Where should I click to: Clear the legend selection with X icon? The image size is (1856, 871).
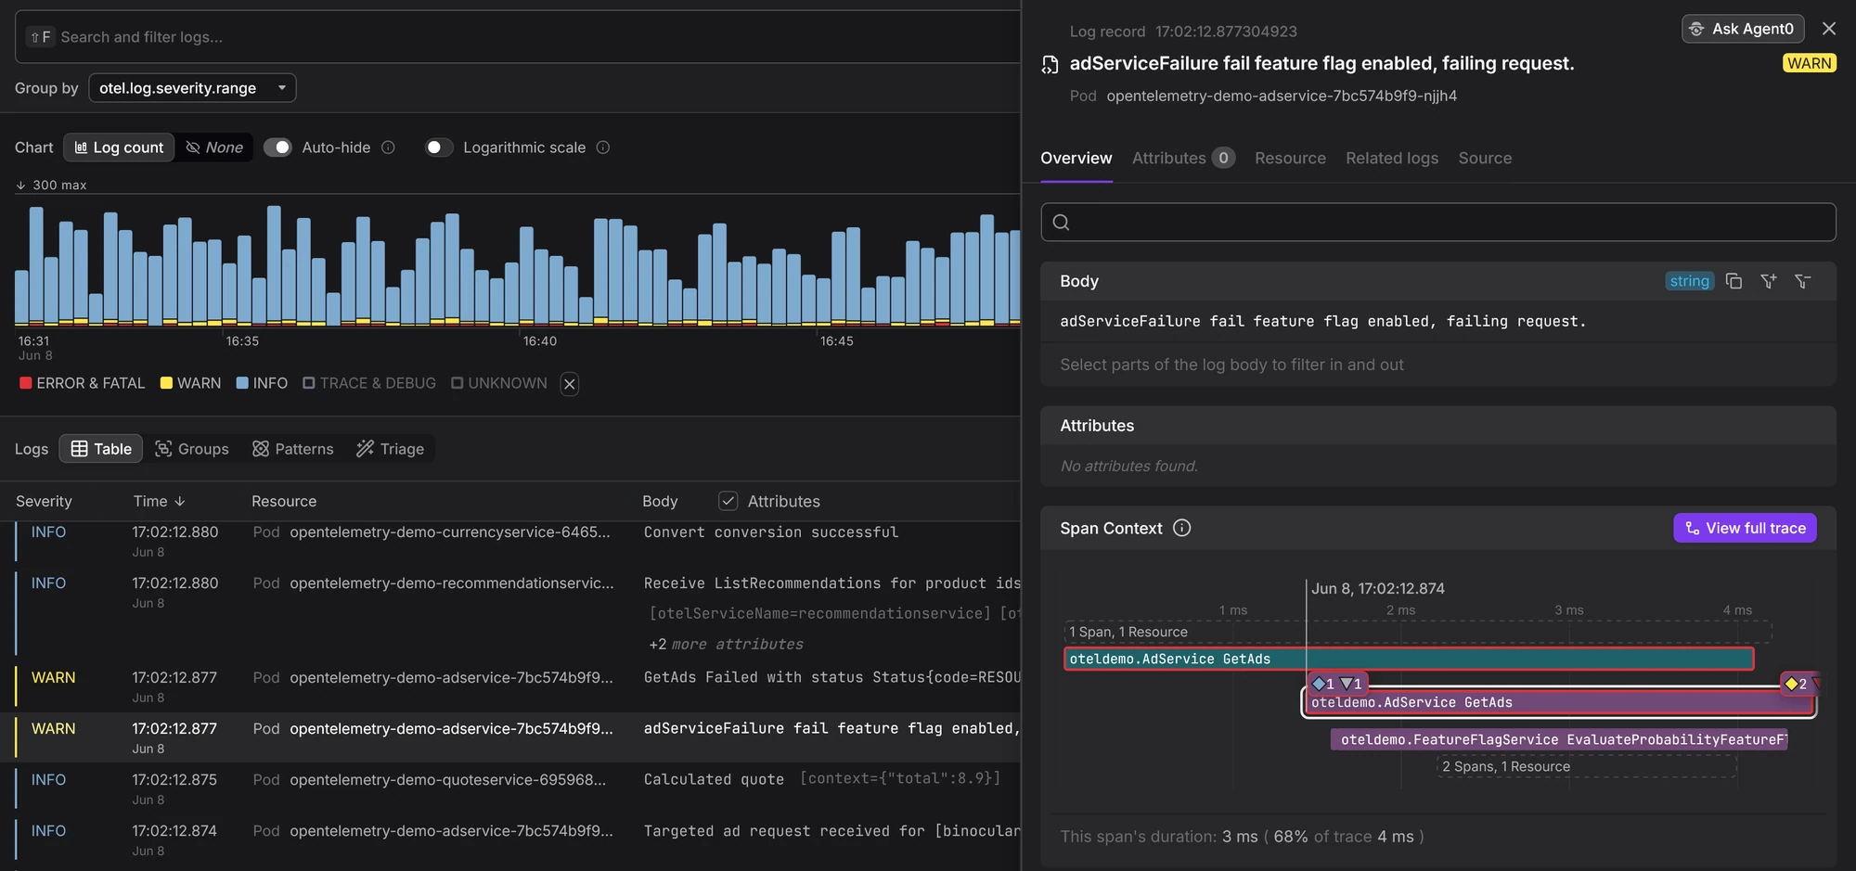570,384
